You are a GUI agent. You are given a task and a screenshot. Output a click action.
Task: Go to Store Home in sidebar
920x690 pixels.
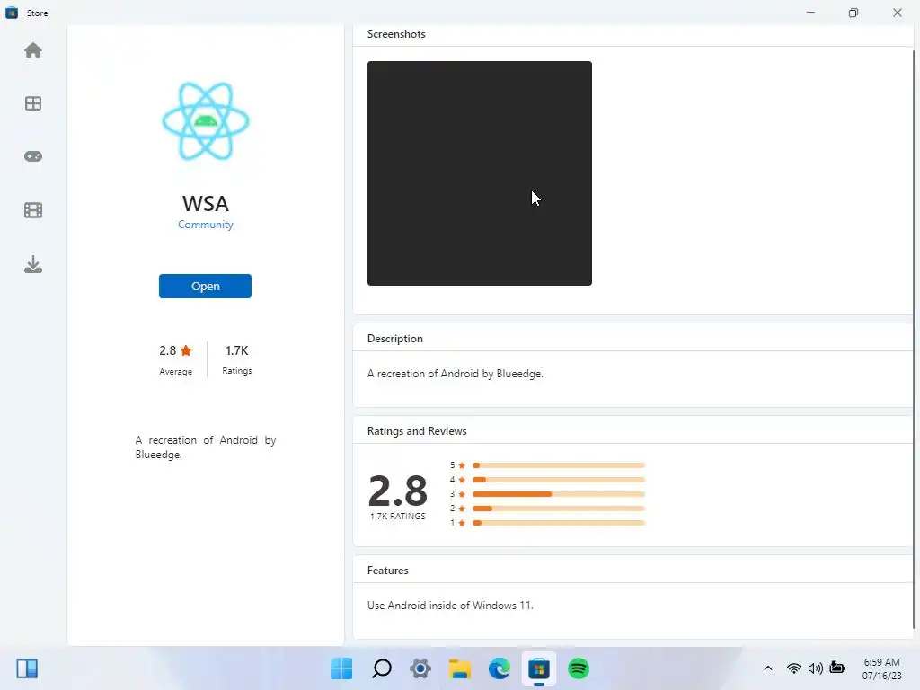[x=33, y=50]
